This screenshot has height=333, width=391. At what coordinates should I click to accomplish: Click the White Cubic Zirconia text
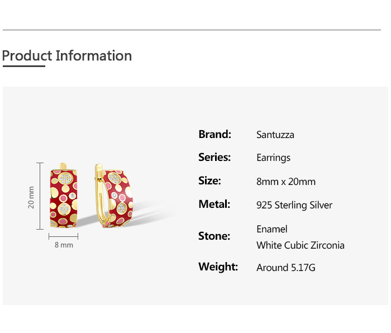click(301, 245)
